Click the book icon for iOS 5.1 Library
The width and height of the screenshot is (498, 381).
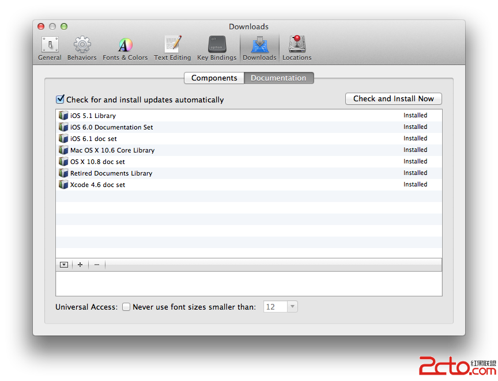63,115
